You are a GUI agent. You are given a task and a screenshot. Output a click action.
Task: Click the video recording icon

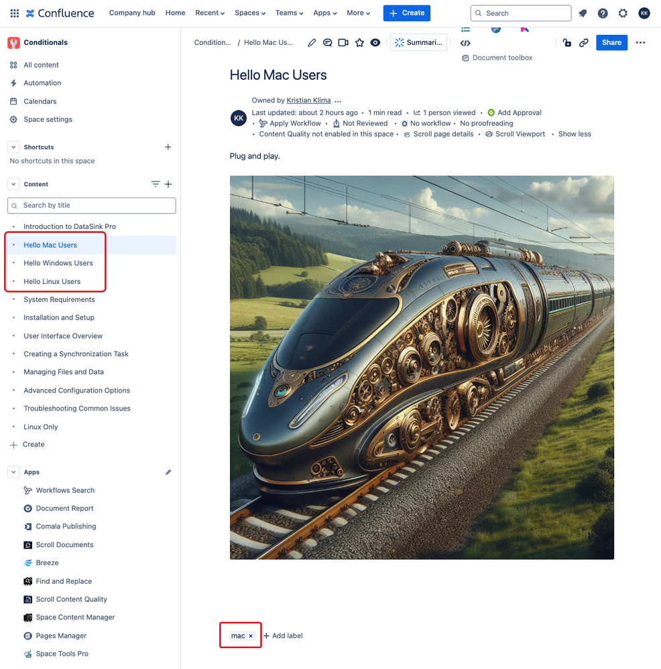point(343,43)
